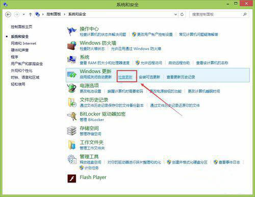Expand breadcrumb chevron before 控制面板
The image size is (255, 197).
pyautogui.click(x=43, y=14)
